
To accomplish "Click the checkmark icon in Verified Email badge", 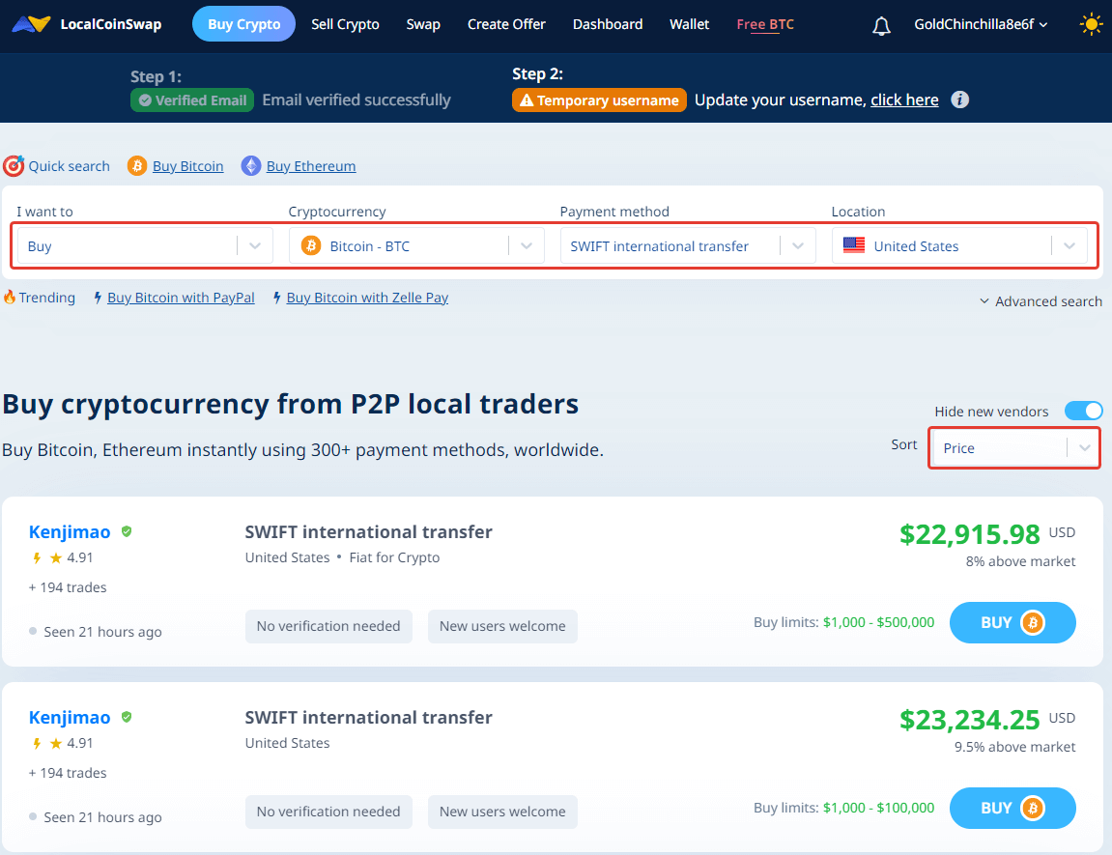I will coord(145,100).
